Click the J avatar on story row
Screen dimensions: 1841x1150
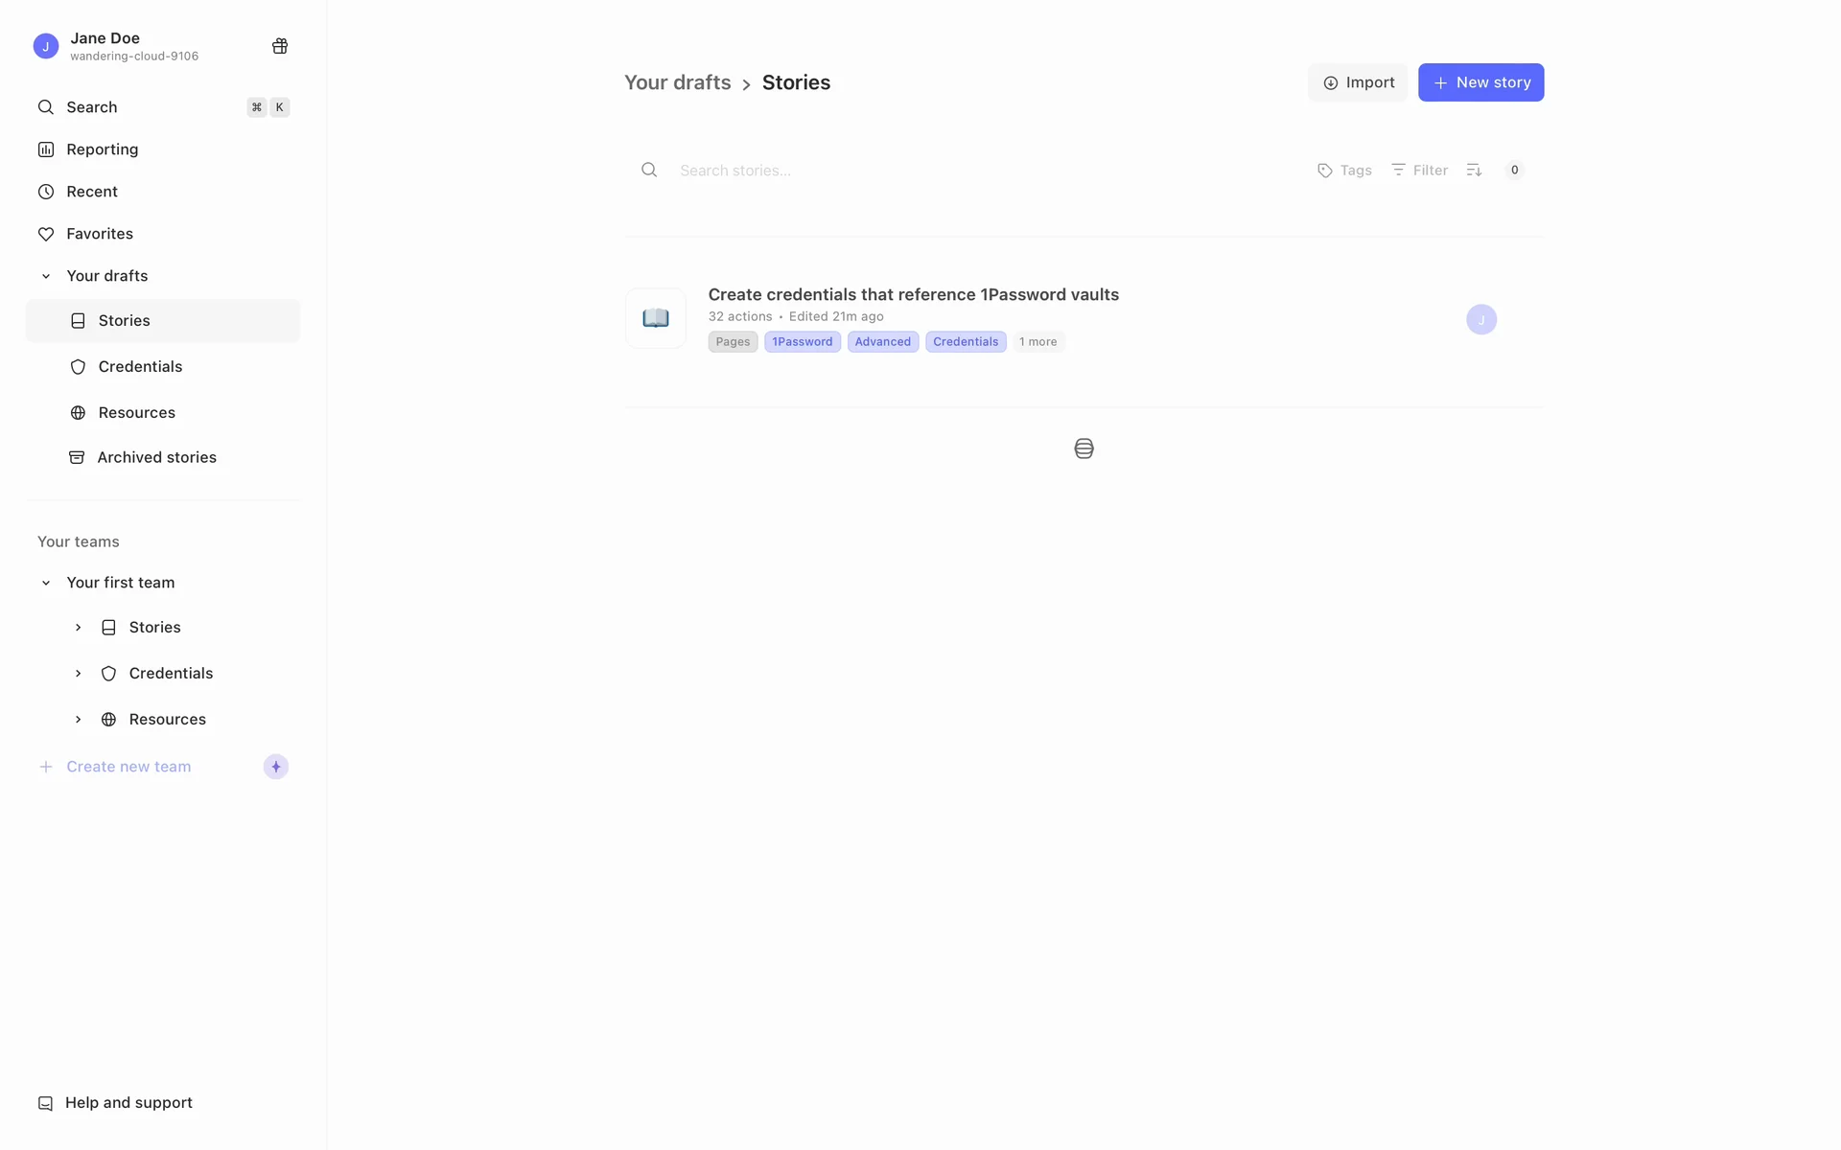(1480, 319)
